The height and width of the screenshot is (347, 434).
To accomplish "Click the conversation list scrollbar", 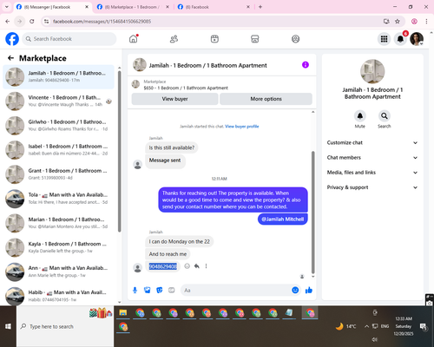I will click(119, 151).
